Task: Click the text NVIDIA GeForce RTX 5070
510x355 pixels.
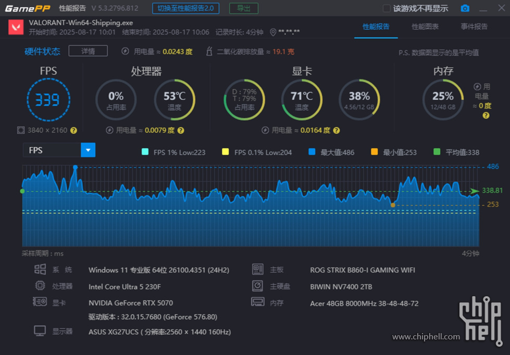Action: pos(131,303)
